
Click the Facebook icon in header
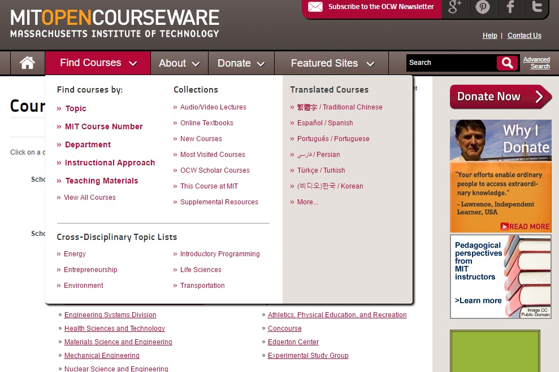[x=510, y=7]
